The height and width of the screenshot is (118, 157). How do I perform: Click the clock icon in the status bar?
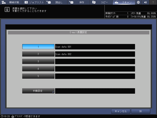[2, 116]
